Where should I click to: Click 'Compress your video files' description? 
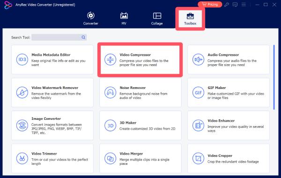coord(144,63)
